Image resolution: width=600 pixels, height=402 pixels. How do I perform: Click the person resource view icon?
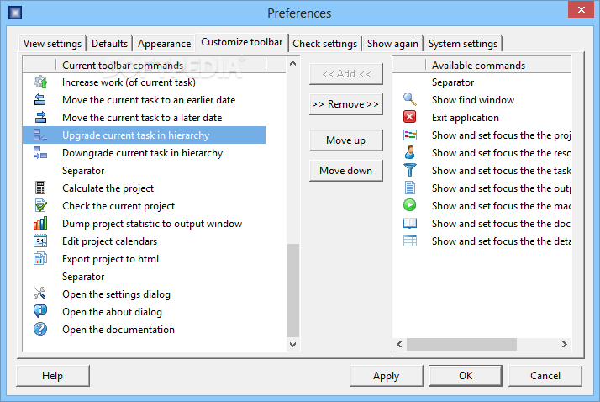(410, 152)
